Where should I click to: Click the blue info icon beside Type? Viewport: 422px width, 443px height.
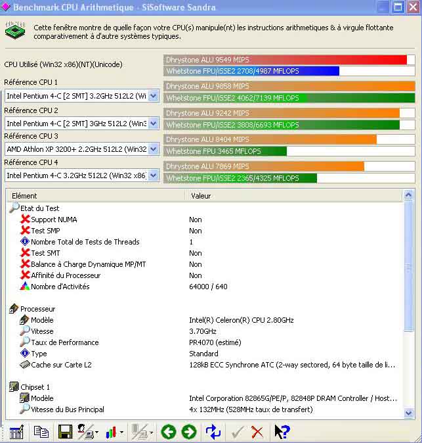[x=25, y=353]
